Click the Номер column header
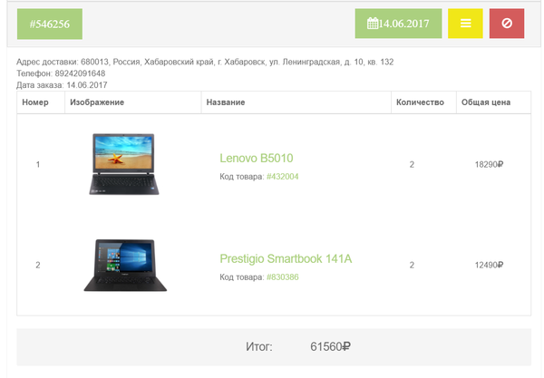 [35, 102]
